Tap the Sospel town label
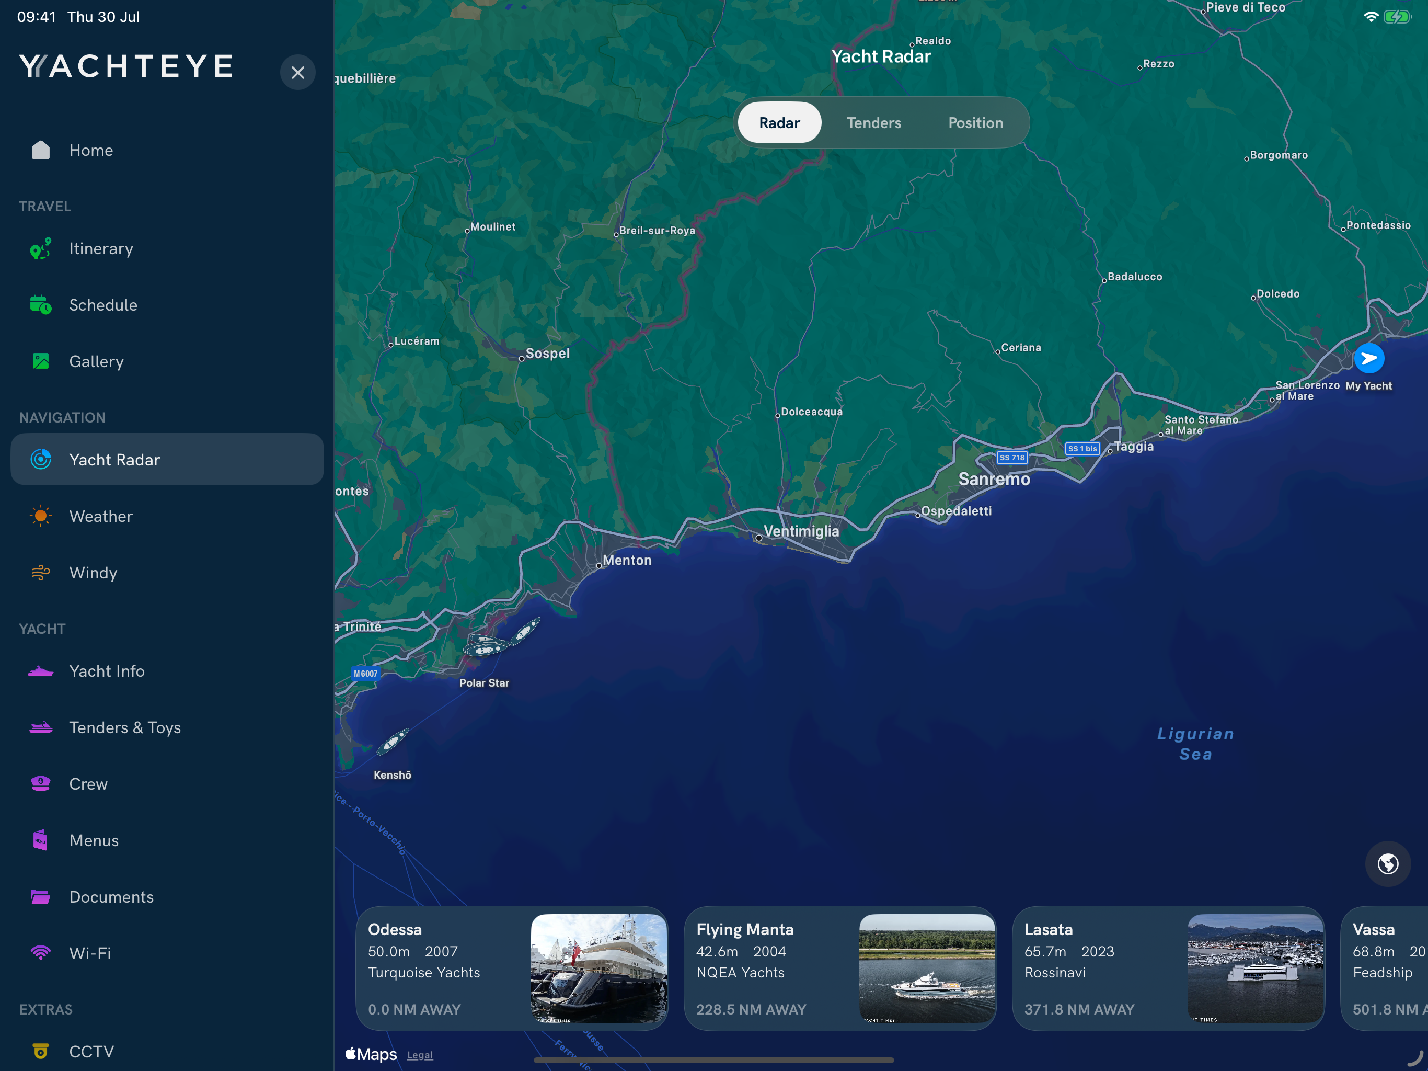The width and height of the screenshot is (1428, 1071). coord(547,354)
